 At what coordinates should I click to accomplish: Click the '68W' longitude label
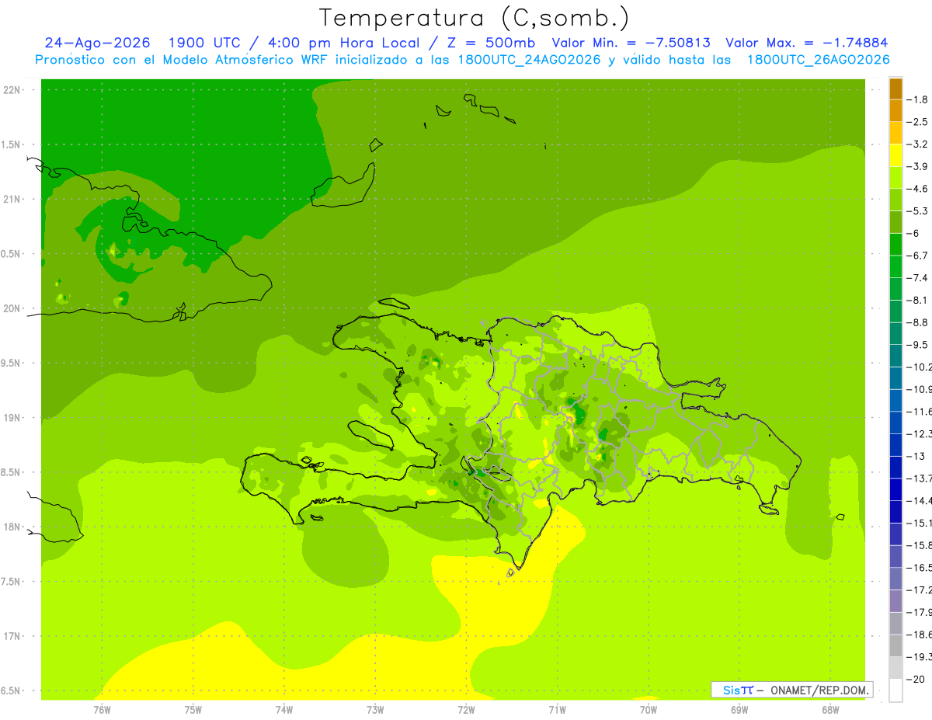829,710
